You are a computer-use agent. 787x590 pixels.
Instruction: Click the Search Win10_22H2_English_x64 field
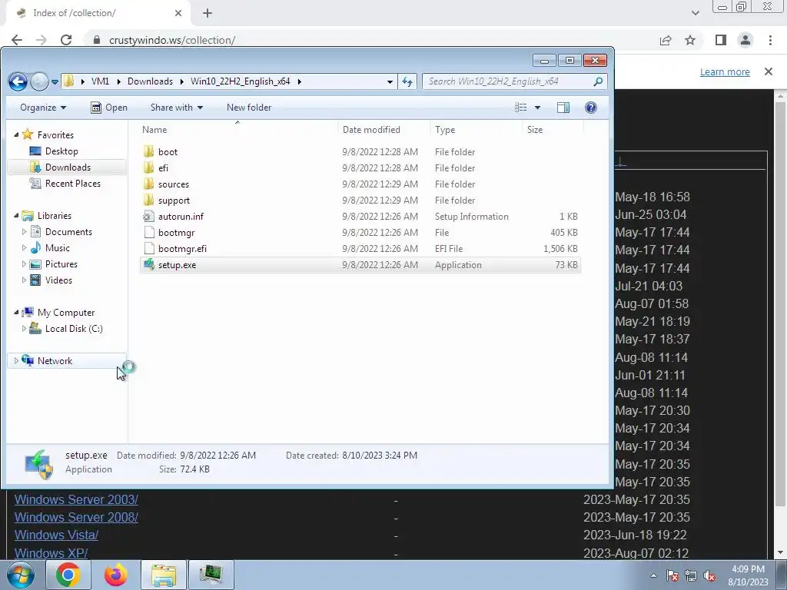click(515, 81)
